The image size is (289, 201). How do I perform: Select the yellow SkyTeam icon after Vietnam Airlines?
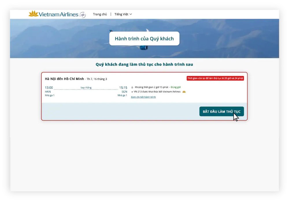point(184,92)
